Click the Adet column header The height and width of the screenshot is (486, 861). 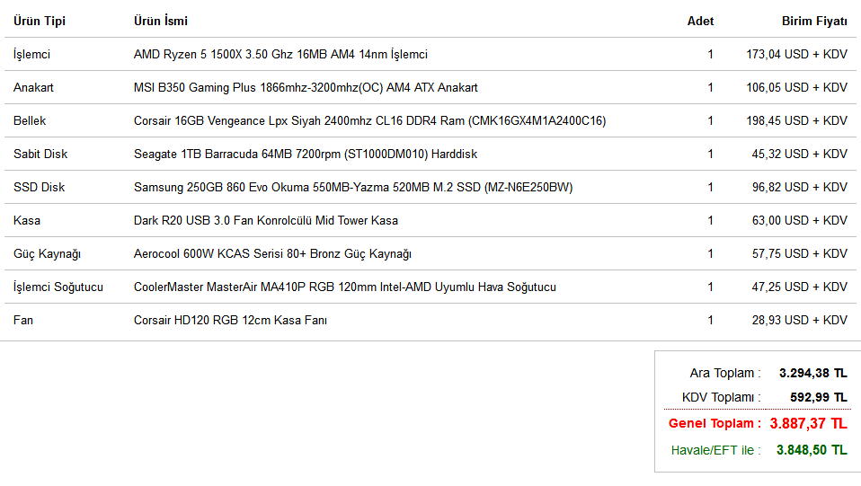700,21
